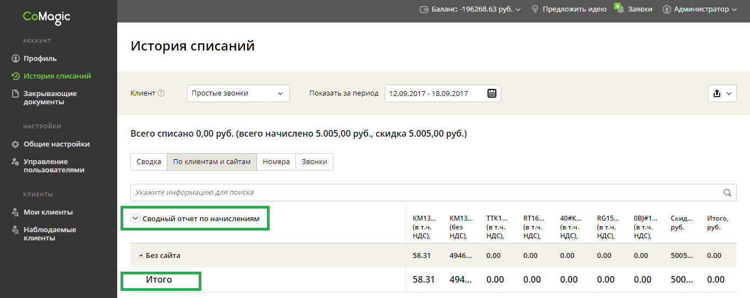Screen dimensions: 750x298
Task: Click the Скид... руб. column header
Action: click(x=681, y=222)
